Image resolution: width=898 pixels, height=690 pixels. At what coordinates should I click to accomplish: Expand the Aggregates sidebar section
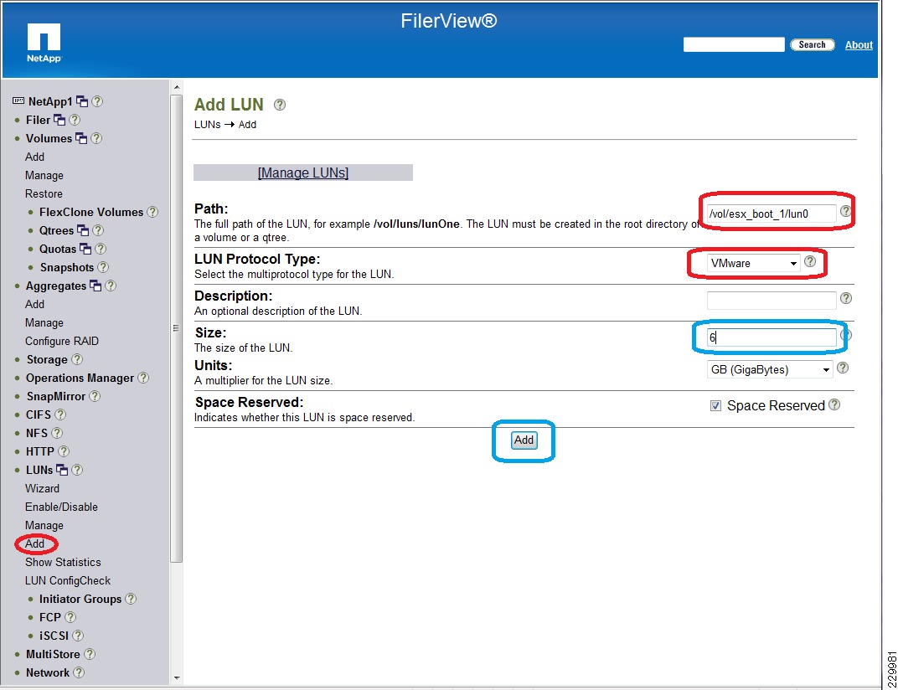tap(55, 286)
